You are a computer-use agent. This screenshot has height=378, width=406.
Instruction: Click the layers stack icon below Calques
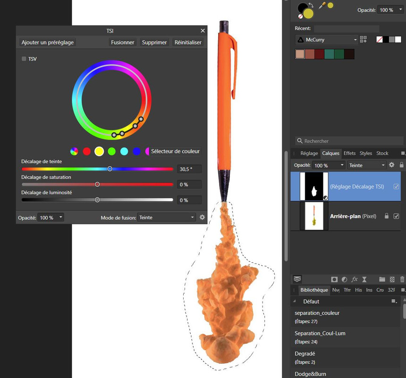coord(297,279)
